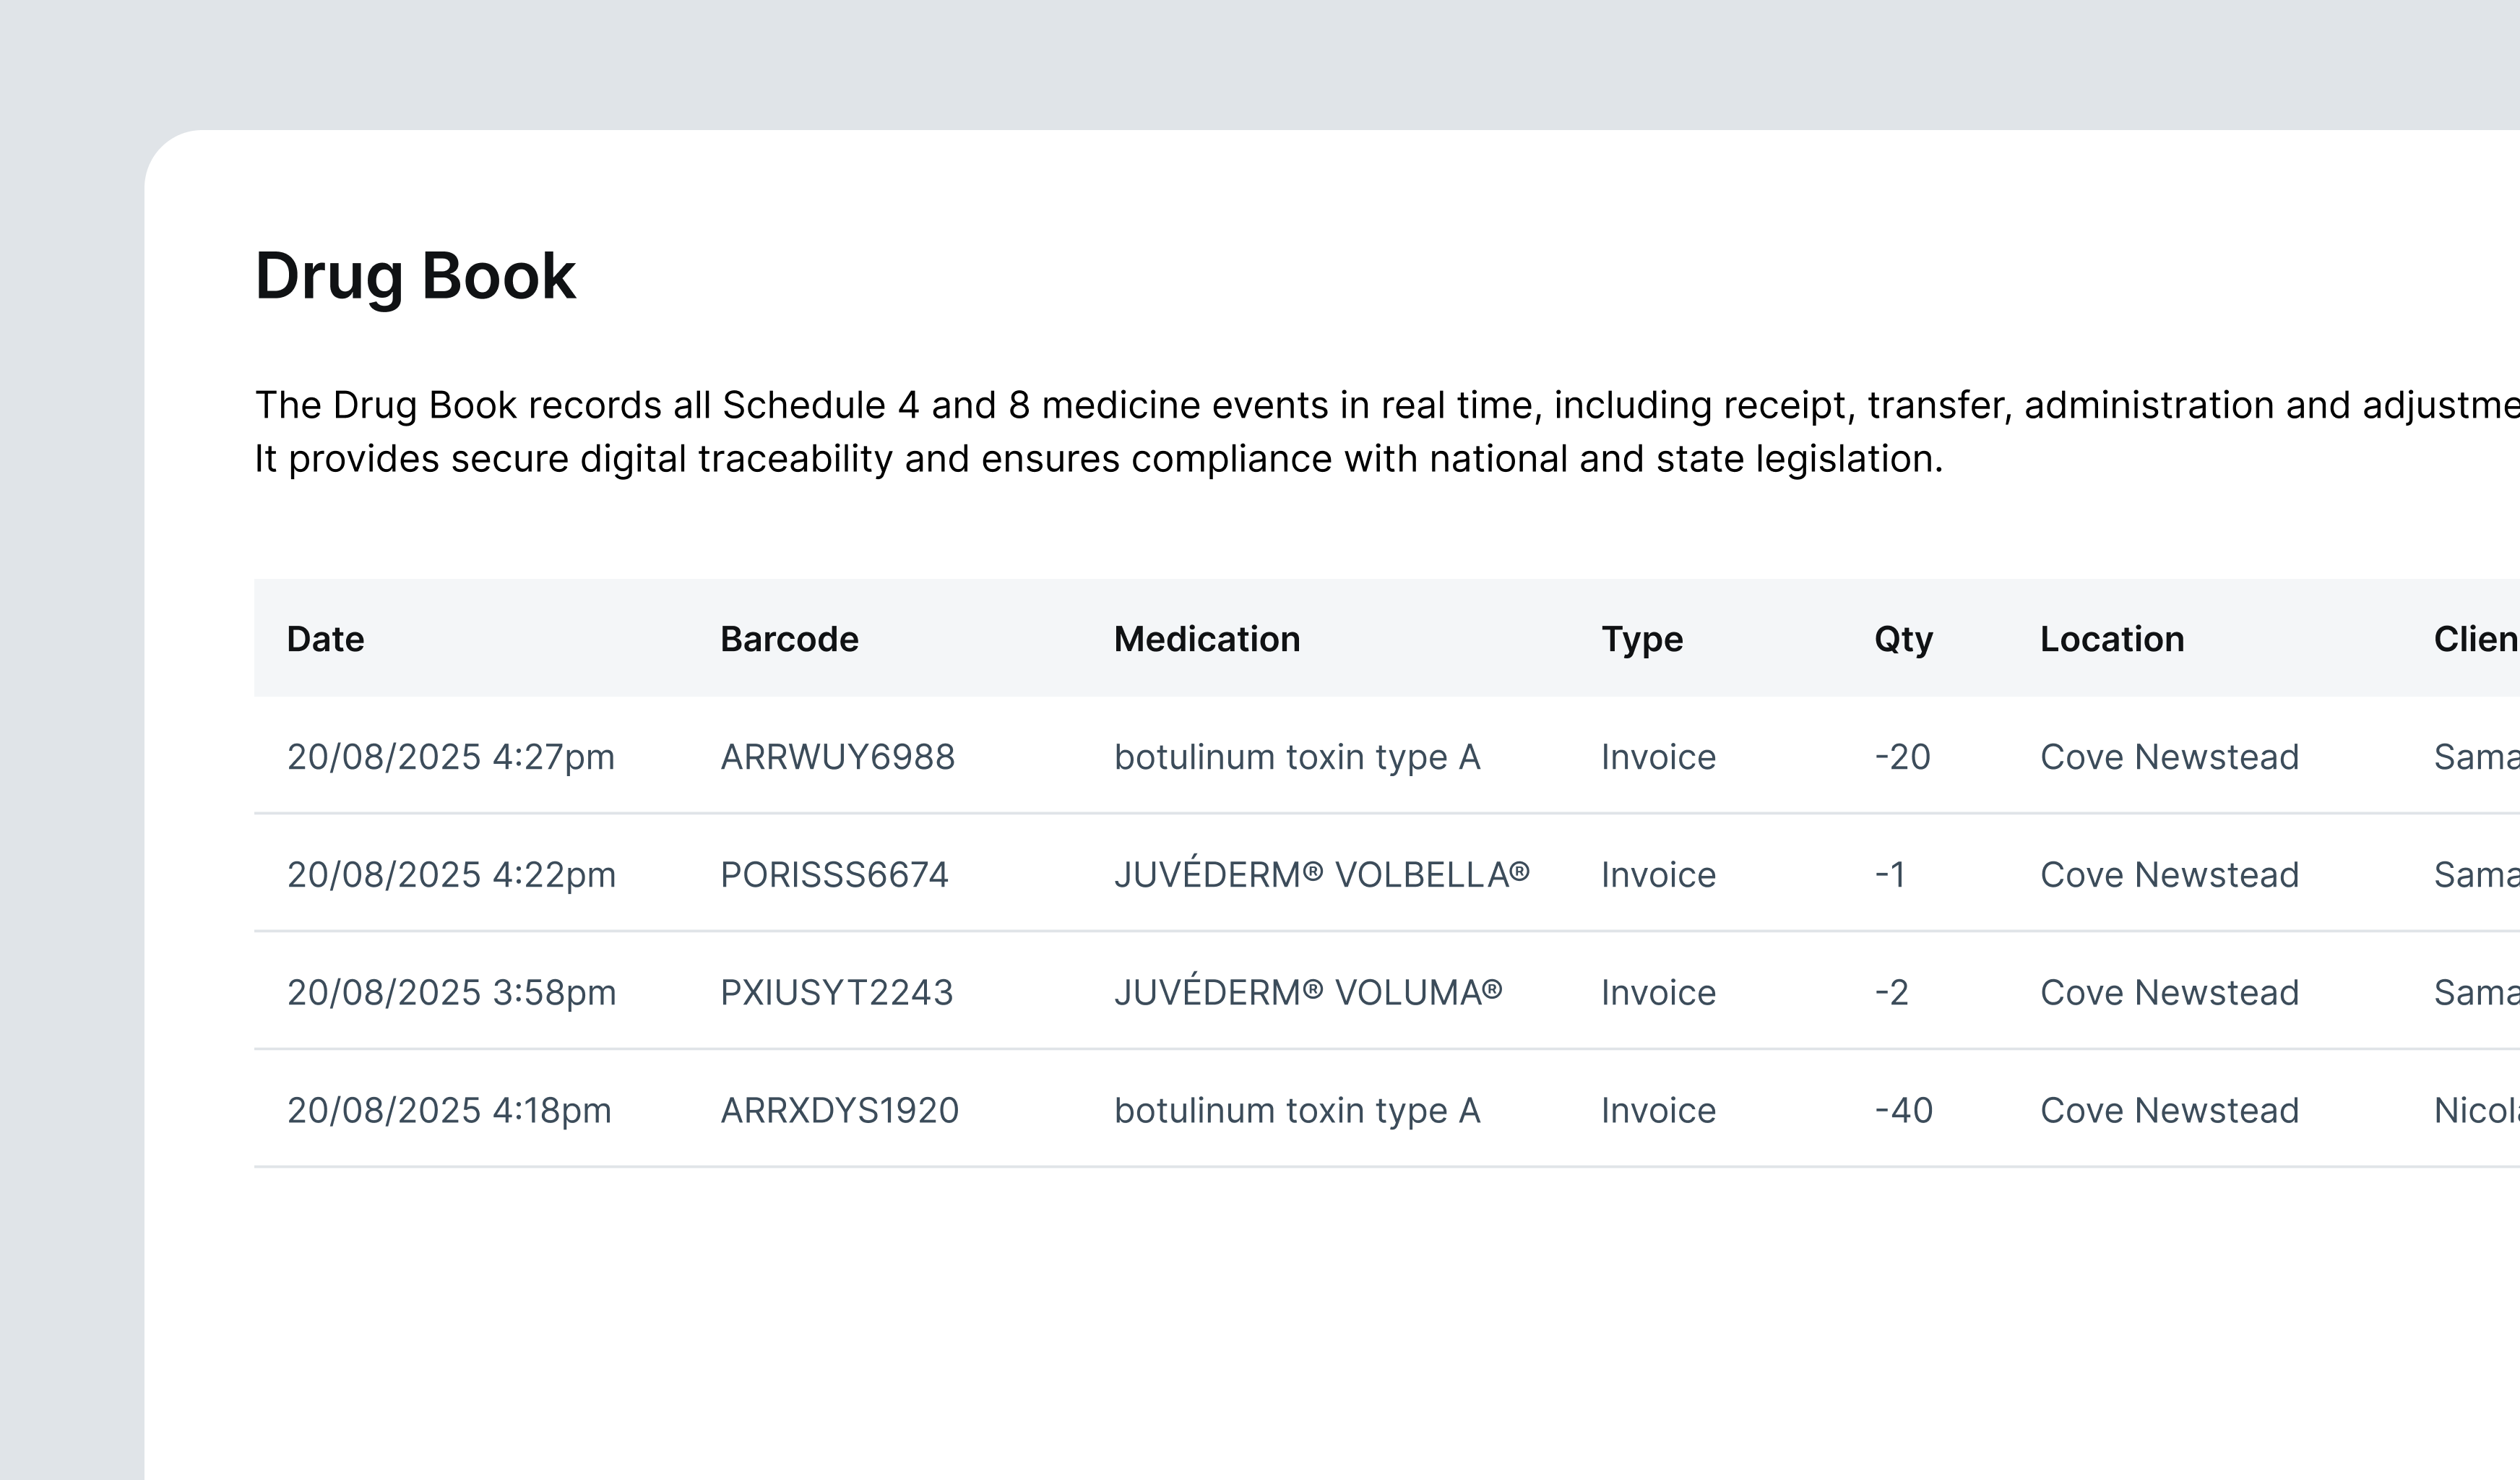Select the 20/08/2025 4:18pm row date
The image size is (2520, 1480).
pos(448,1111)
